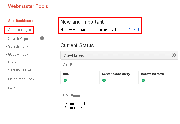
Task: Expand the Search Traffic triangle
Action: pyautogui.click(x=6, y=47)
